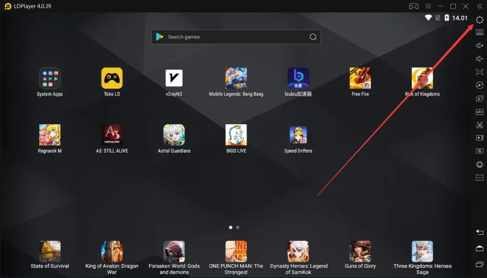This screenshot has height=278, width=487.
Task: Launch ONE PUNCH MAN: The Strongest
Action: (x=236, y=251)
